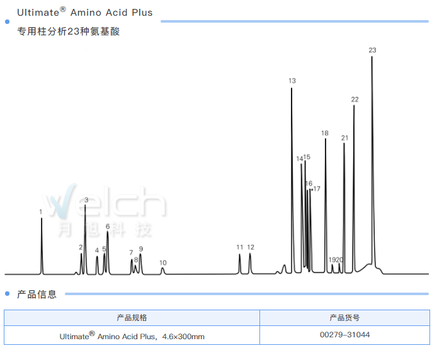Screen dimensions: 432x348
Task: Select the 产品规格 table header
Action: 132,318
